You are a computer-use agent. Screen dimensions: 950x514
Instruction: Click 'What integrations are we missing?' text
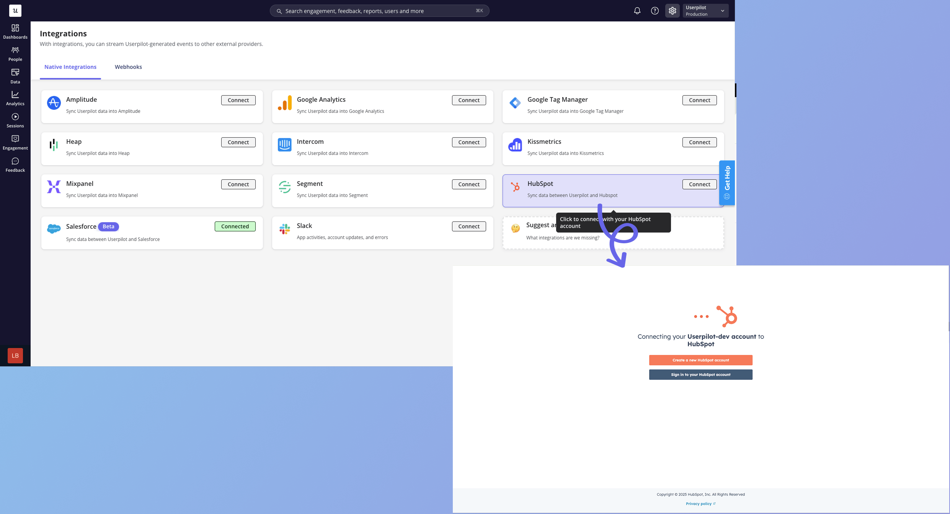(x=563, y=238)
